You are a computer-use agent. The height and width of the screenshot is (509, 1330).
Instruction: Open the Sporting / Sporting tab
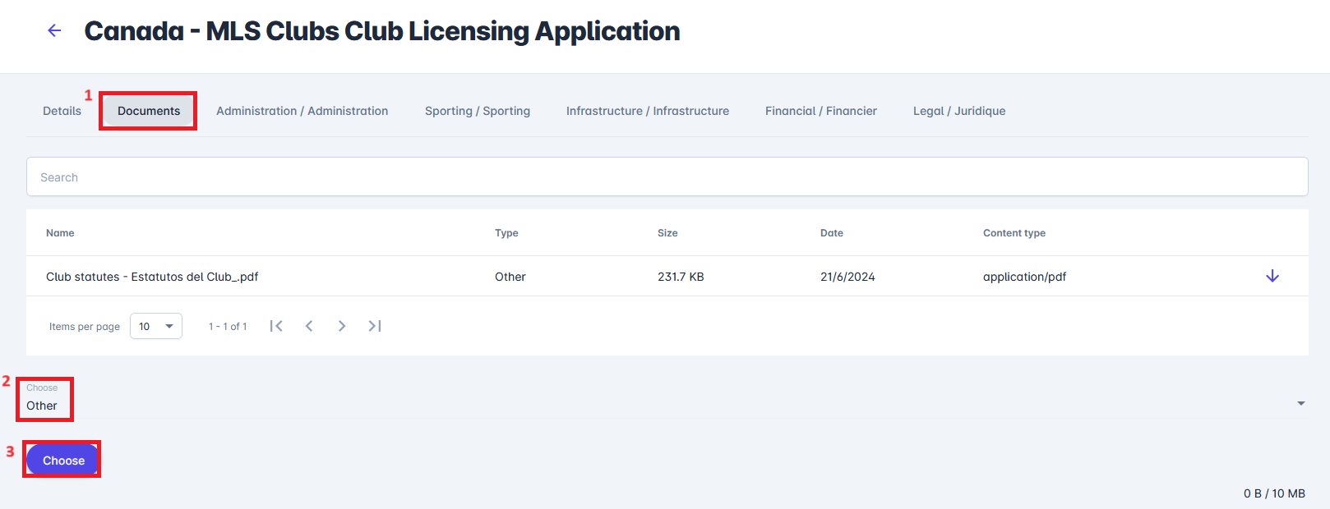point(477,111)
